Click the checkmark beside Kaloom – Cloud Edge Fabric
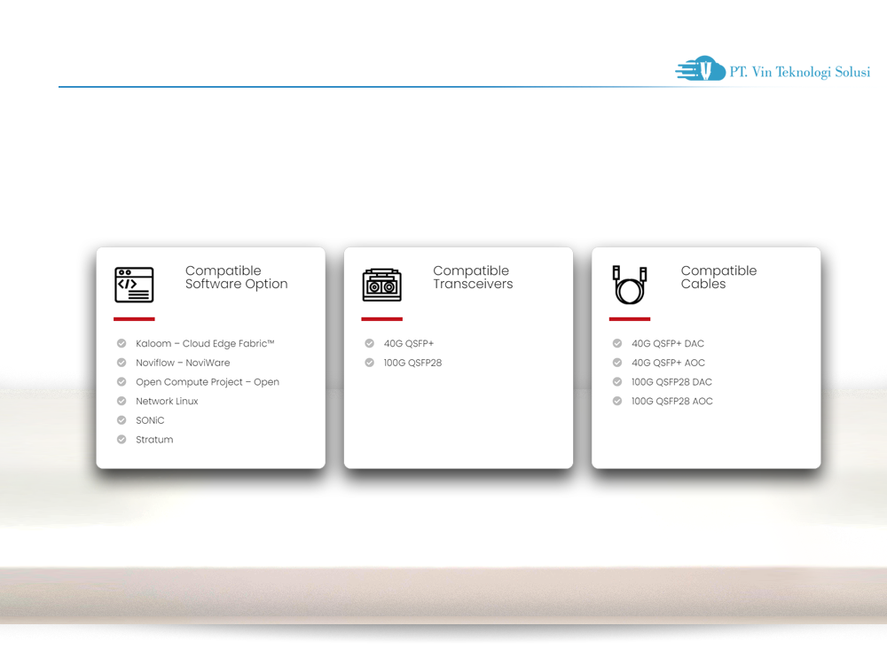Screen dimensions: 887x665 pos(122,344)
